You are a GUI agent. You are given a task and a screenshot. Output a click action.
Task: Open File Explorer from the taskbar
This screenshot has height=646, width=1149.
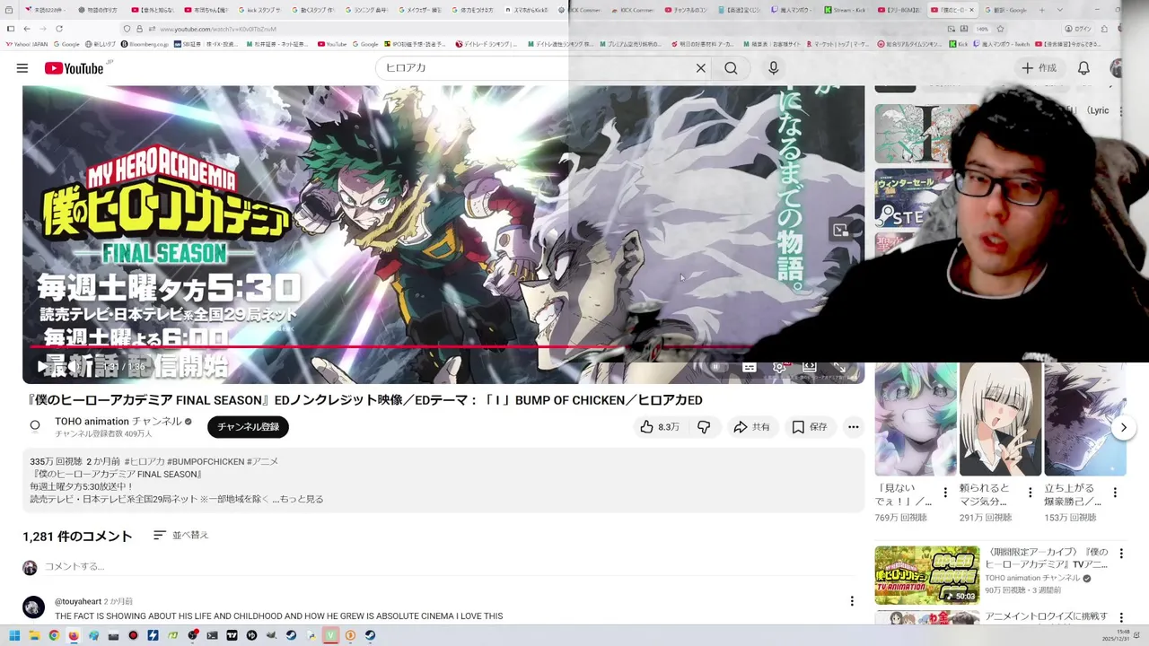point(34,635)
